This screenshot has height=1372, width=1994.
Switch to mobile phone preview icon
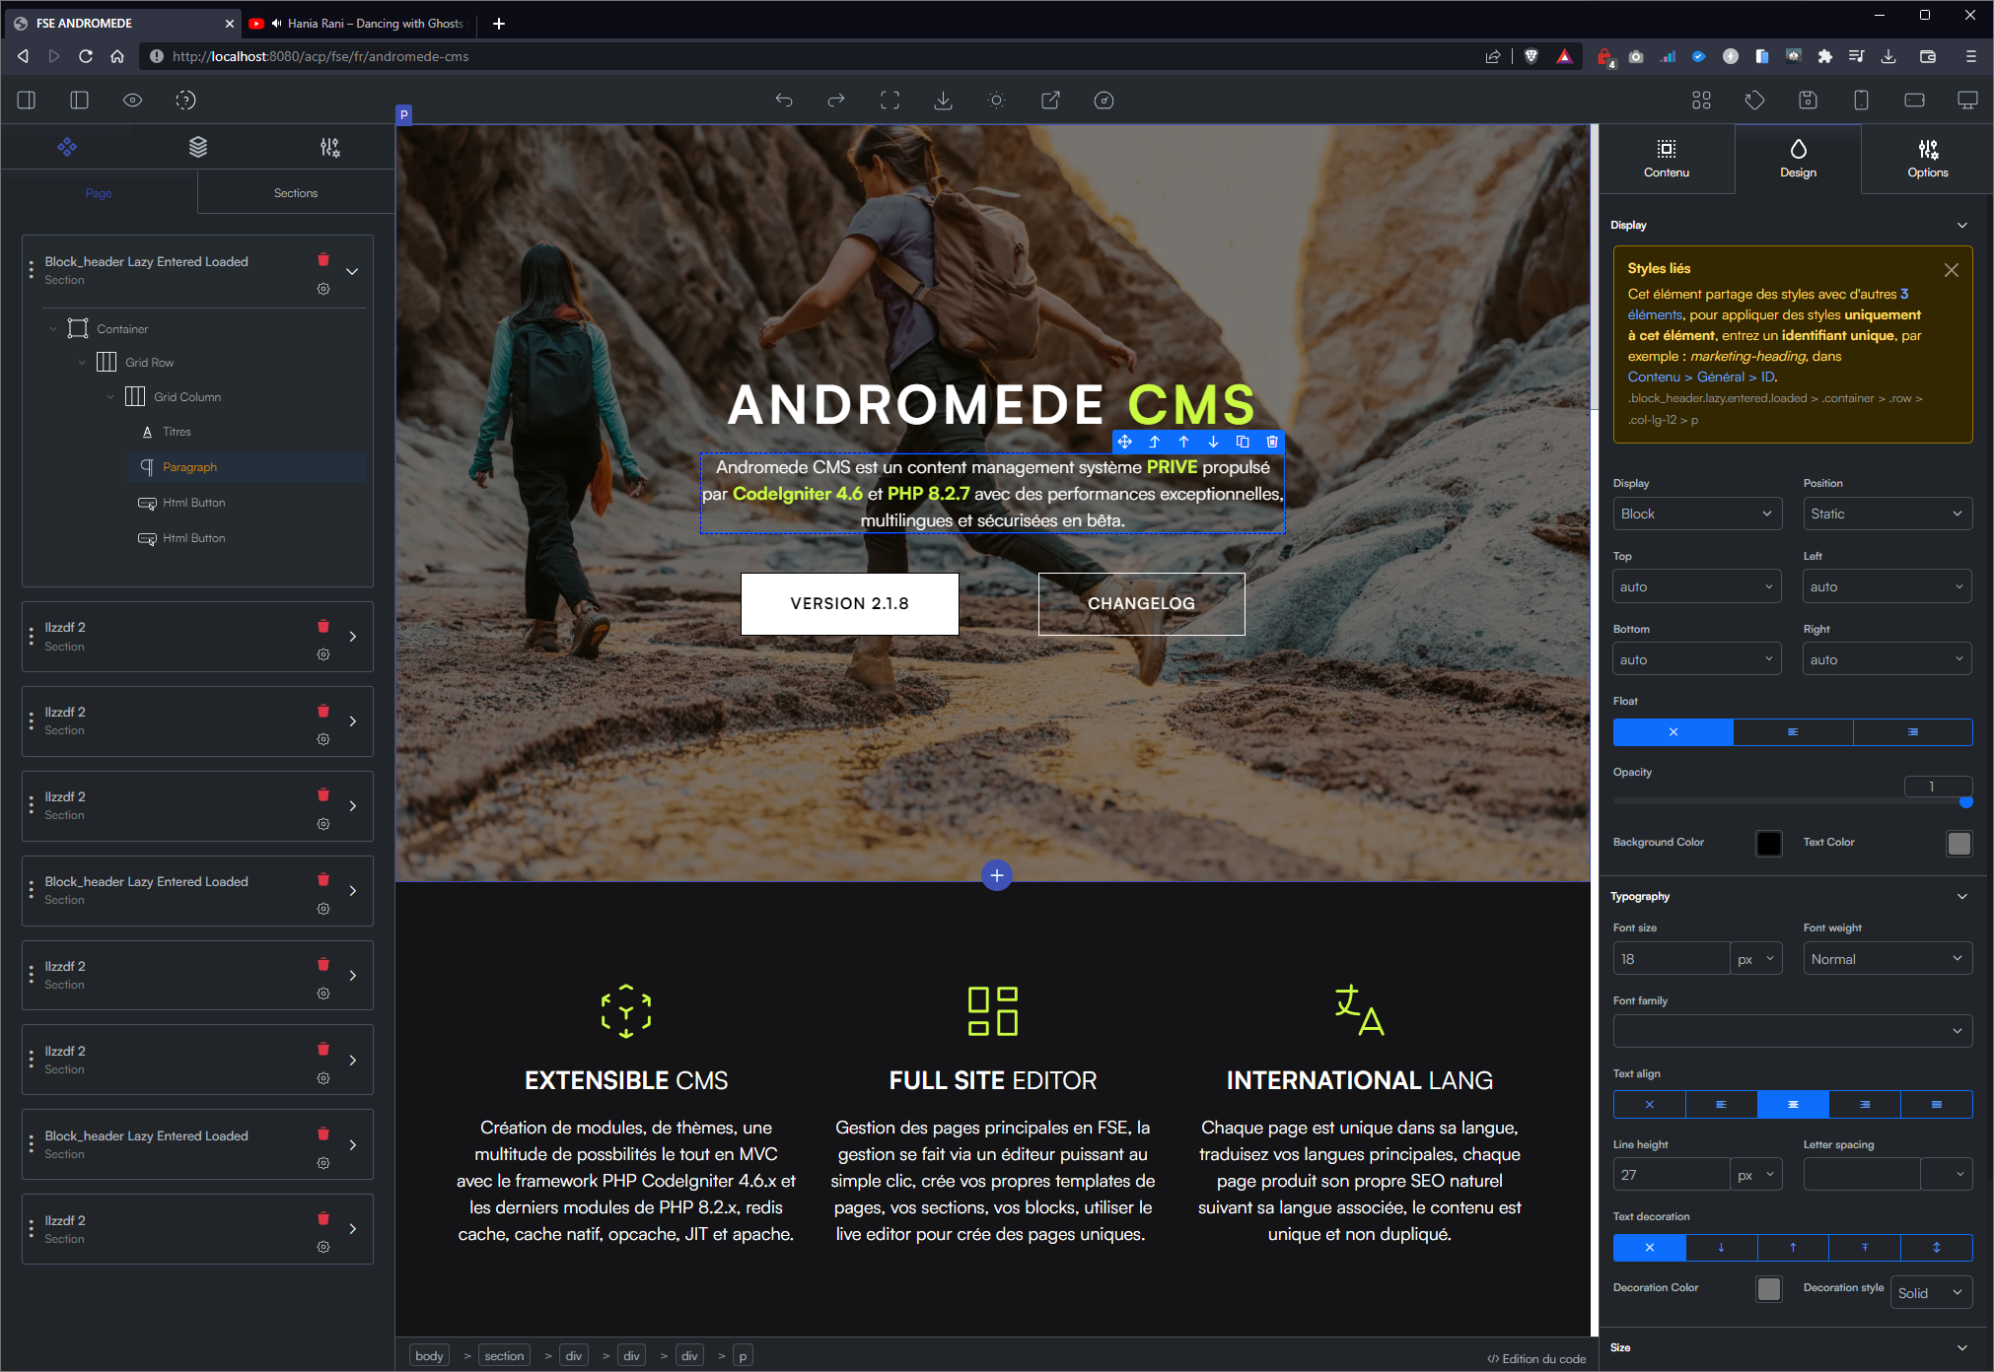pos(1861,100)
